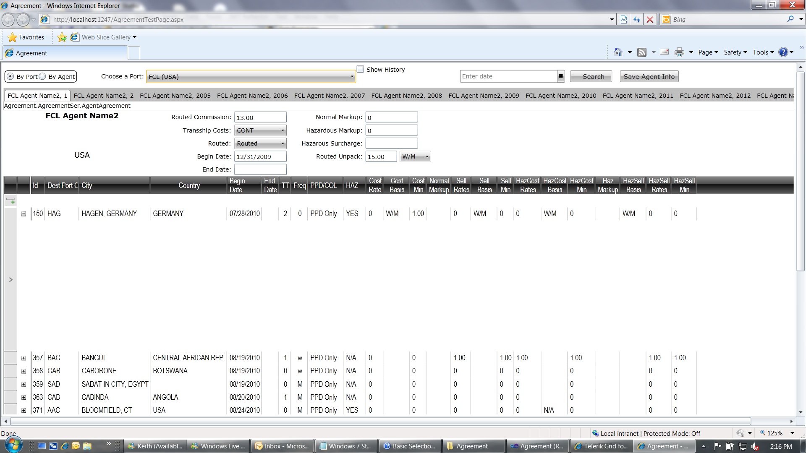Image resolution: width=806 pixels, height=453 pixels.
Task: Click the horizontal scrollbar at the bottom
Action: coord(380,421)
